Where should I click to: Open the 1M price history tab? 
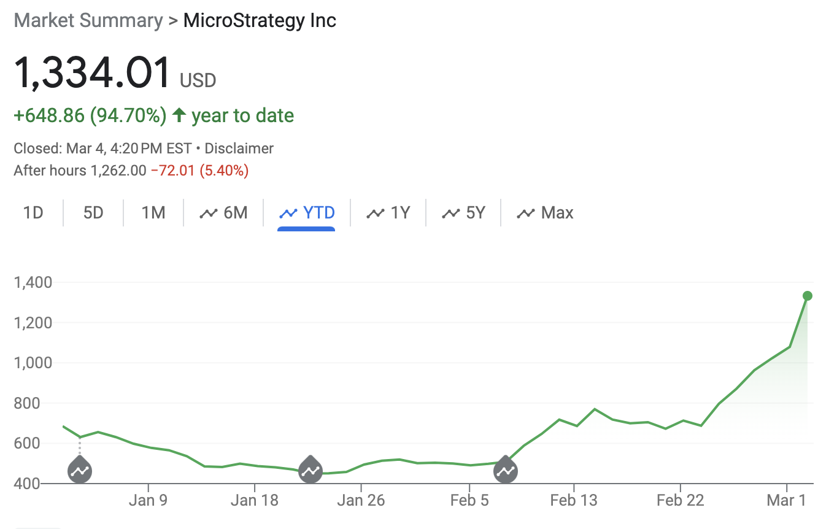[x=153, y=212]
